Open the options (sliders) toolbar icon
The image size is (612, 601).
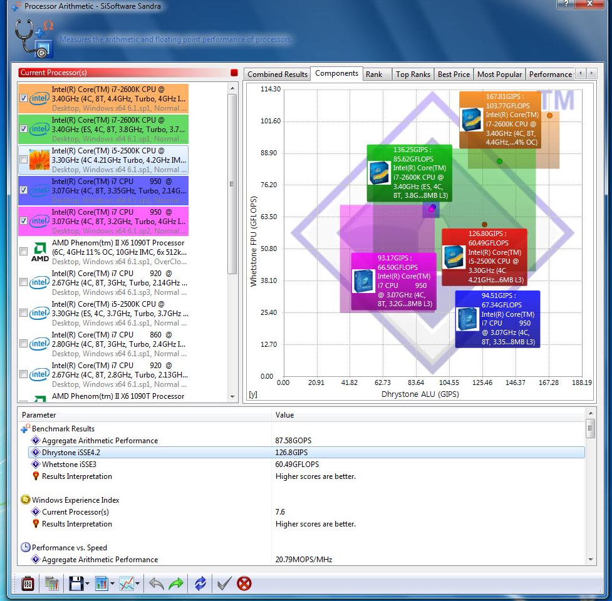28,583
